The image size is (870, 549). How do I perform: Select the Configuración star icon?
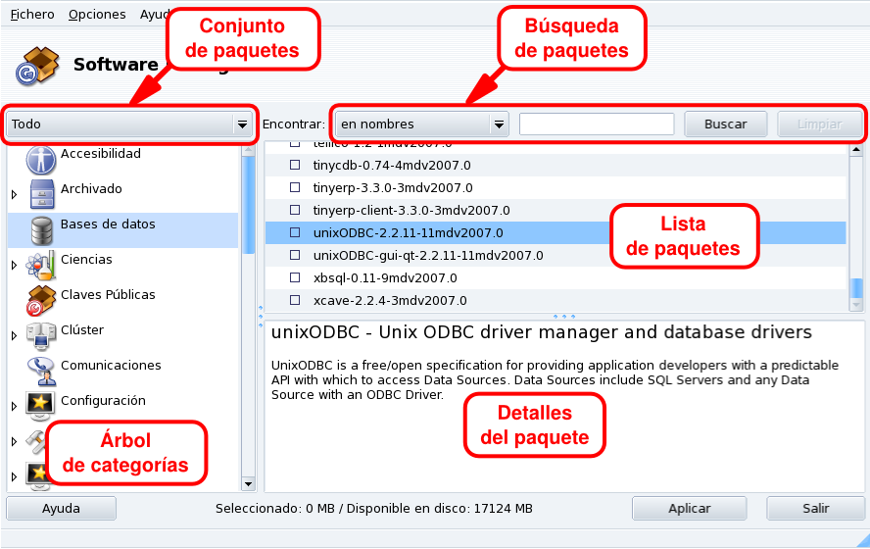[41, 405]
